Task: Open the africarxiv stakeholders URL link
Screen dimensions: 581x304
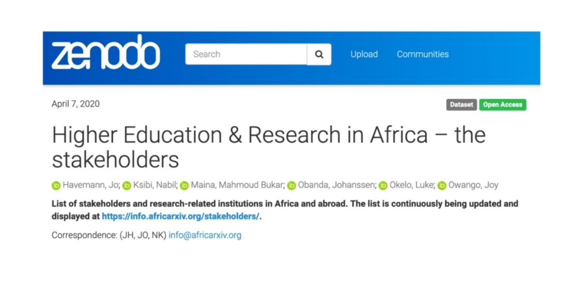Action: [180, 216]
